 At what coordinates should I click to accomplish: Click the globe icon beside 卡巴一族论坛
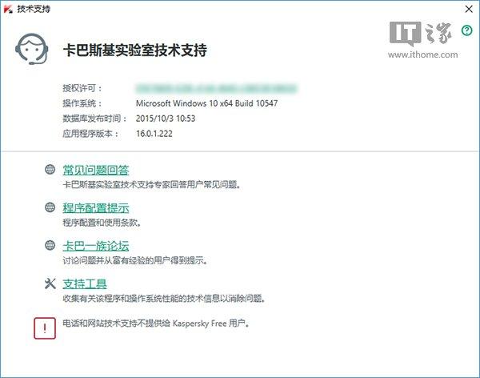[50, 245]
